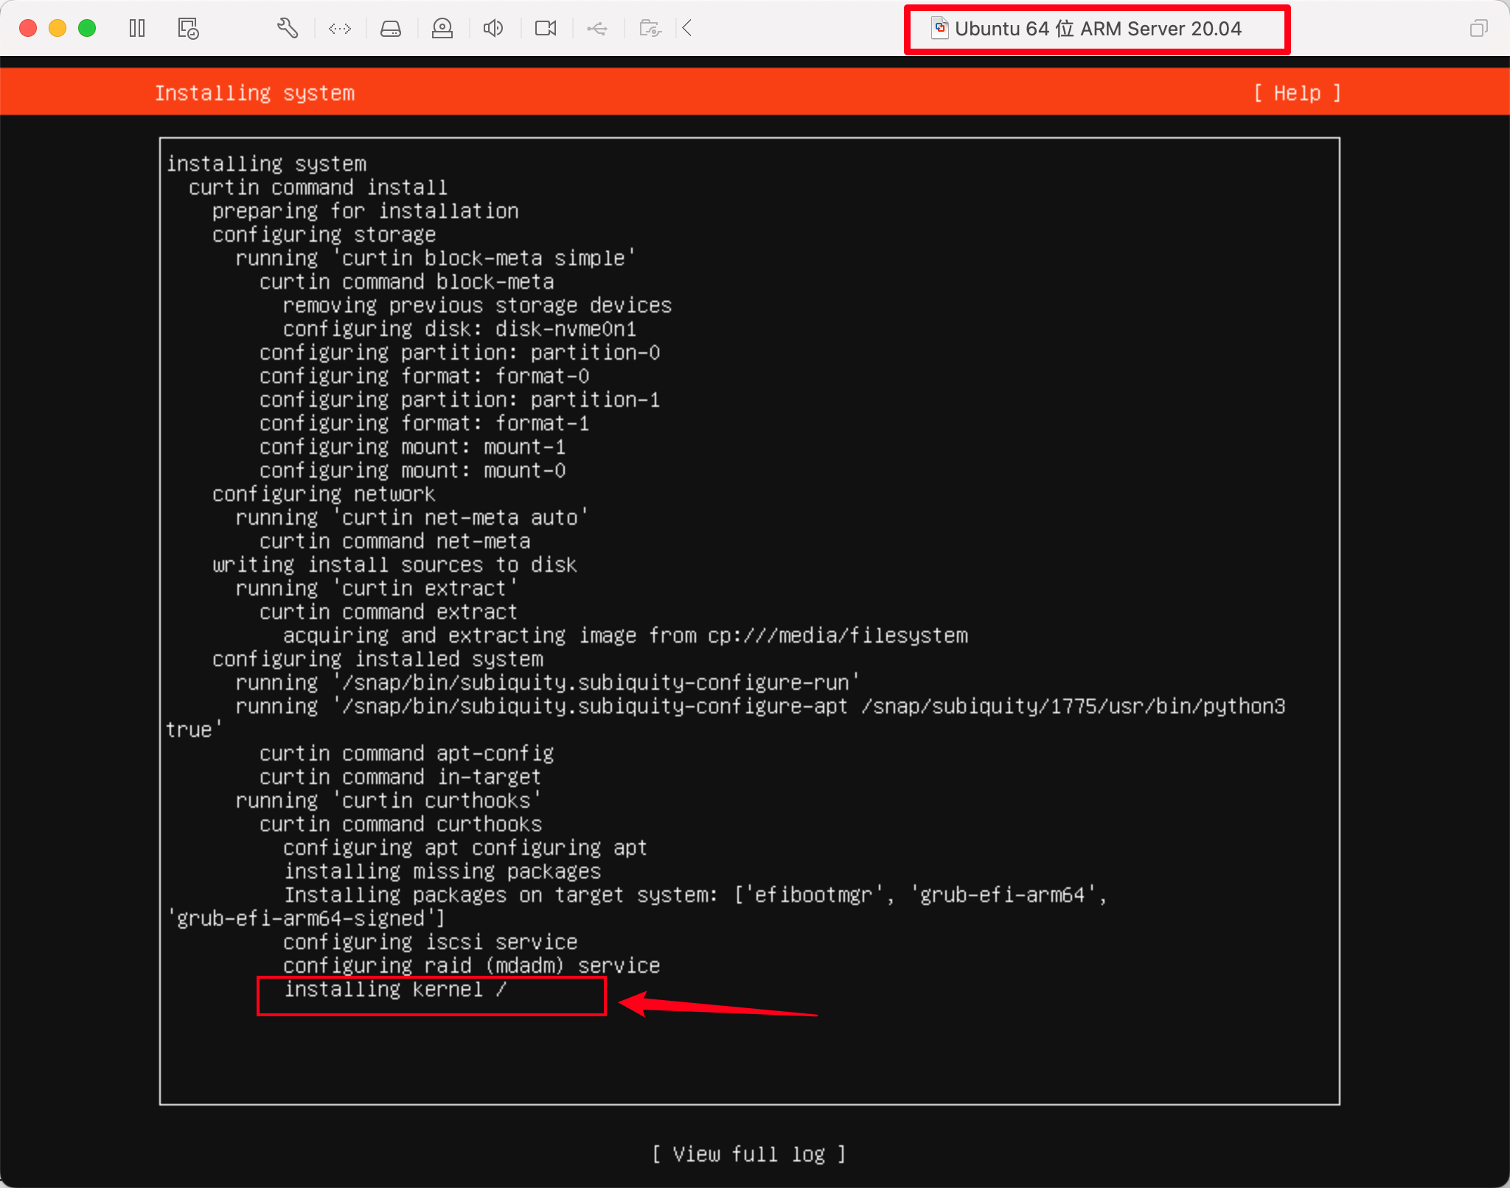Open the Help menu in installer
Viewport: 1510px width, 1188px height.
click(x=1298, y=93)
